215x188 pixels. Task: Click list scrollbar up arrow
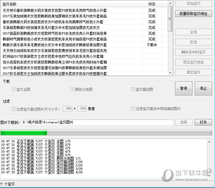170,3
